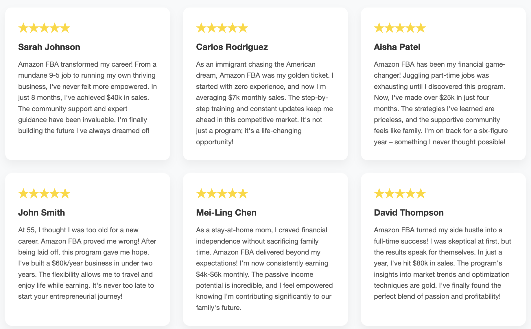Click the fifth star in Sarah Johnson's rating
The width and height of the screenshot is (531, 329).
point(65,28)
